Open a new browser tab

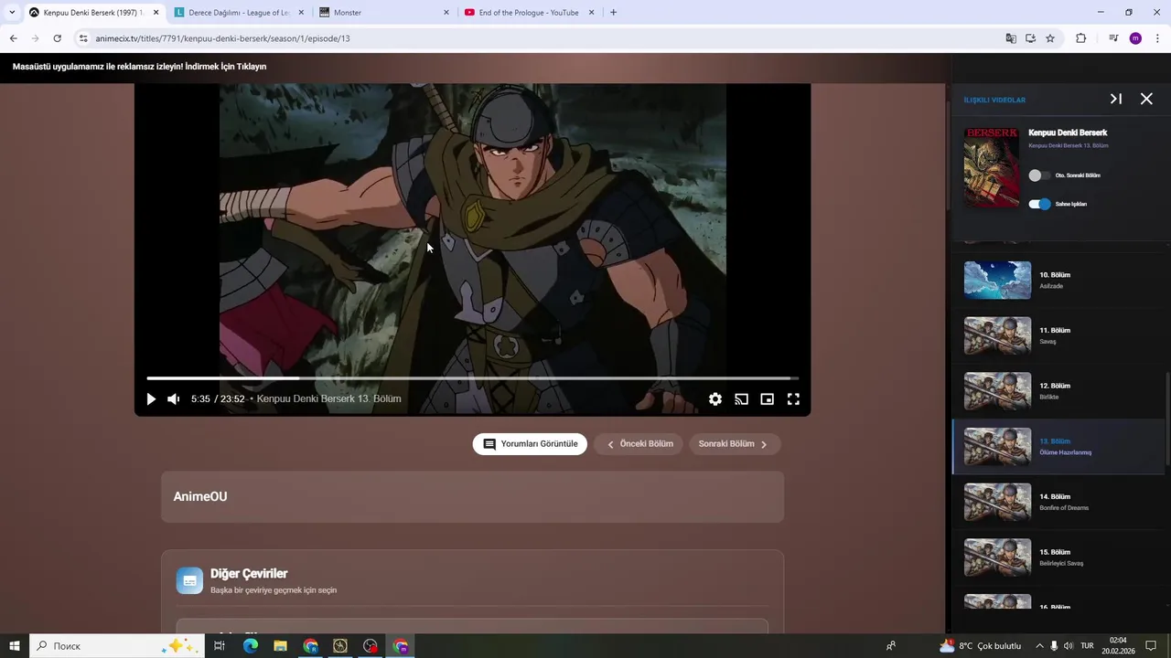pyautogui.click(x=613, y=13)
